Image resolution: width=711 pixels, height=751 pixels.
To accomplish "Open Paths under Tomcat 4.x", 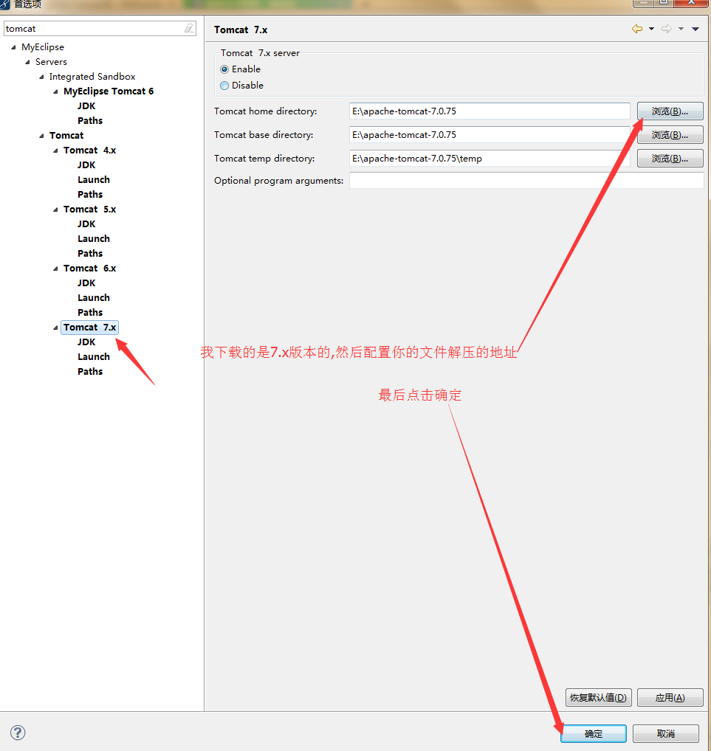I will tap(90, 195).
